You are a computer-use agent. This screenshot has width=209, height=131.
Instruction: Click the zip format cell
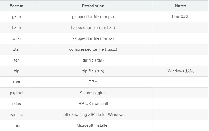pos(17,71)
